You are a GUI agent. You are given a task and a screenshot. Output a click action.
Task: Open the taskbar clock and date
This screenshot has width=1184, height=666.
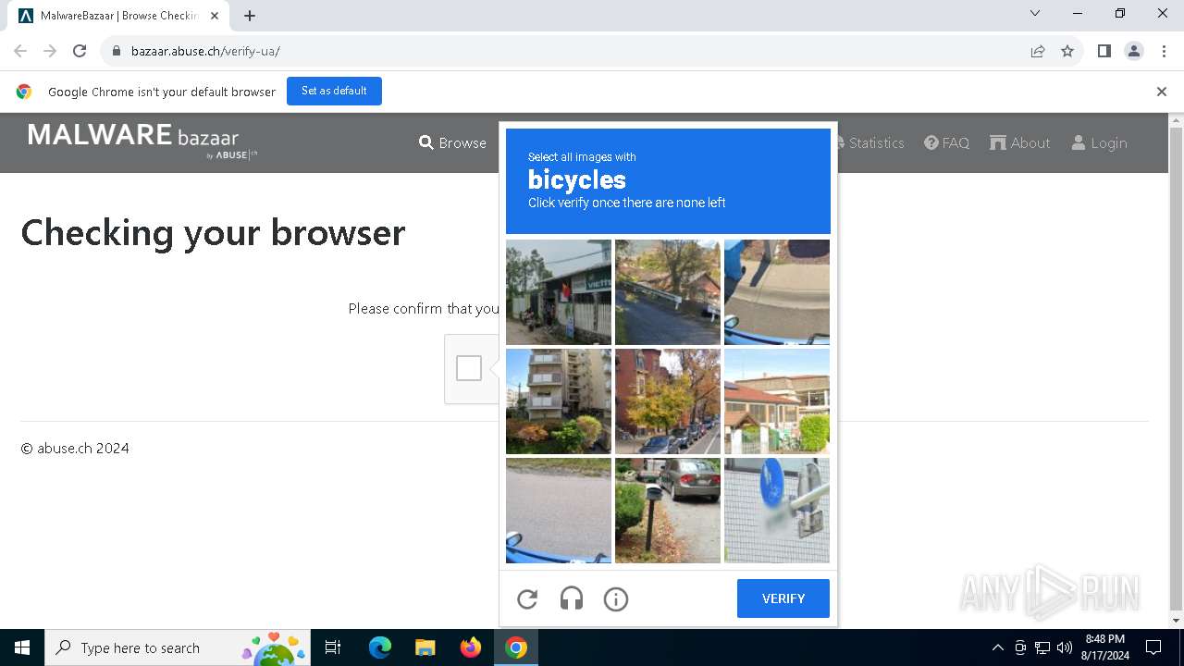click(1105, 647)
